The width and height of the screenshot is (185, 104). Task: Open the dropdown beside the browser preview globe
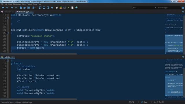point(36,8)
